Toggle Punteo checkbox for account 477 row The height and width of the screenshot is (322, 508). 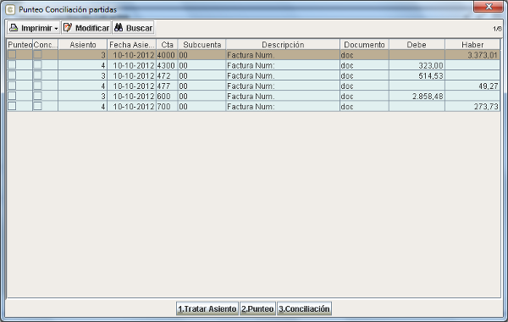tap(12, 86)
